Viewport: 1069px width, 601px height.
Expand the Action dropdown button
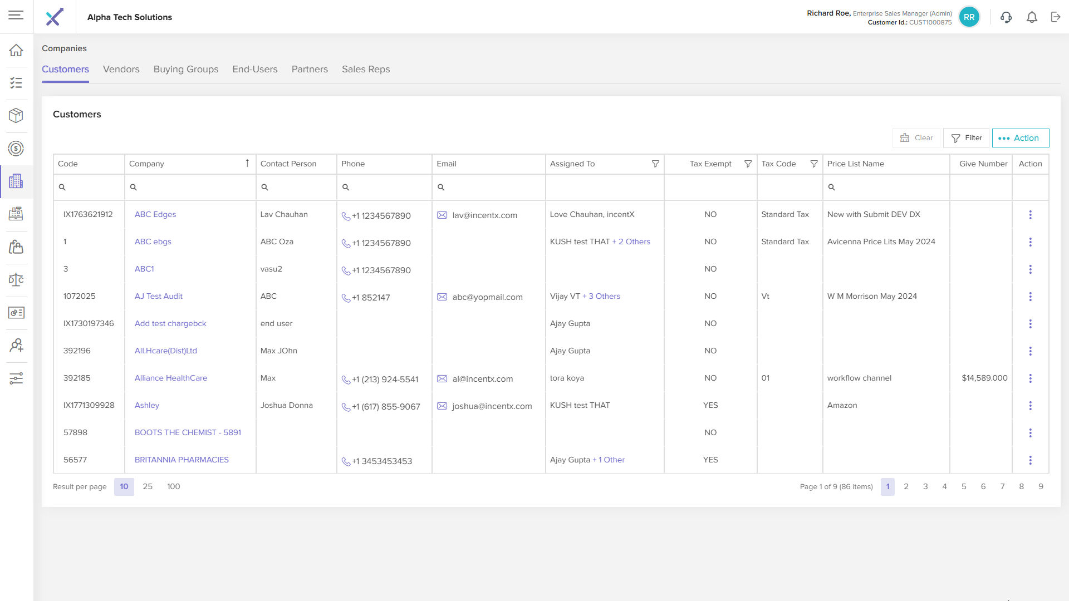click(x=1020, y=138)
